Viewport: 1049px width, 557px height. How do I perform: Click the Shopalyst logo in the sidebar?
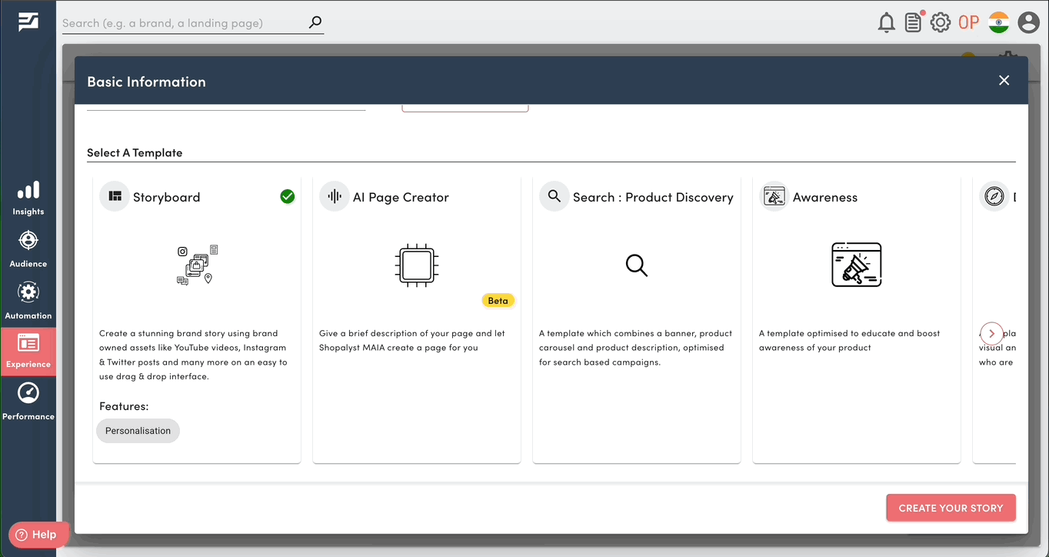[28, 22]
